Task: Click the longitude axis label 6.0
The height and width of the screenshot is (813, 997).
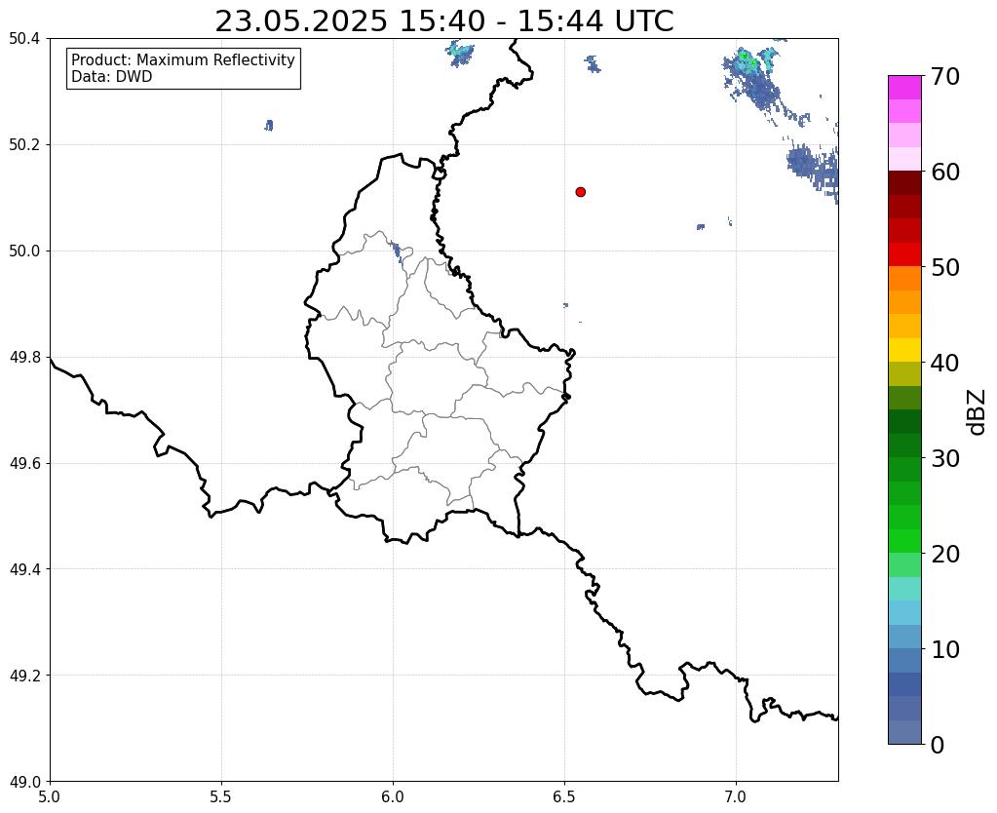Action: 393,796
